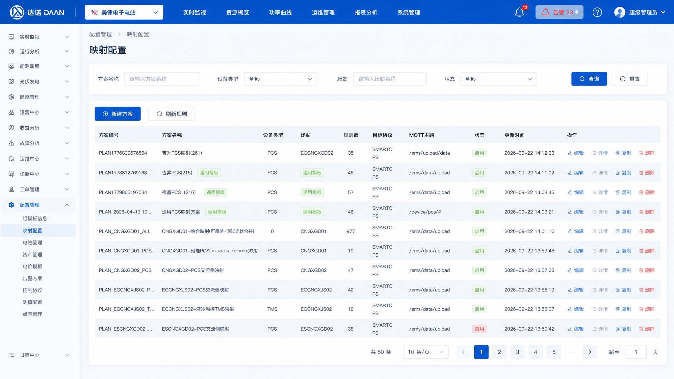This screenshot has width=674, height=379.
Task: Click the 日志中心 list icon
Action: coord(12,355)
